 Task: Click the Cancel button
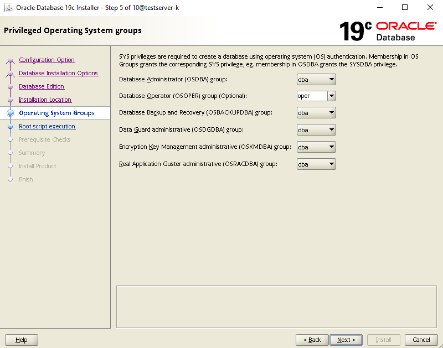pos(421,340)
